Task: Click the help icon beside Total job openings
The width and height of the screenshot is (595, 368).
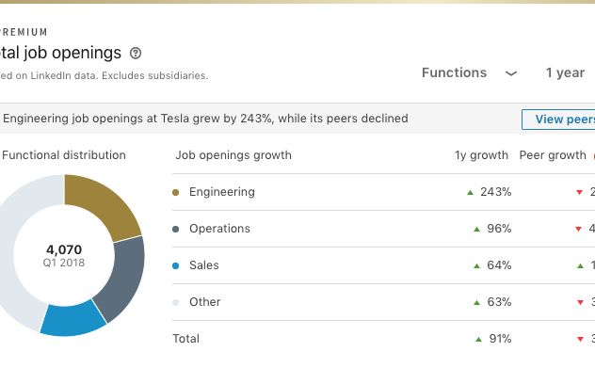Action: (136, 53)
